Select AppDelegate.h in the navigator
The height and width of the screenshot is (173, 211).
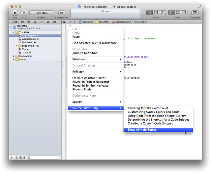tap(35, 36)
